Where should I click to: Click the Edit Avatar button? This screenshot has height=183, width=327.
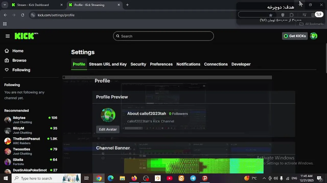pos(108,129)
